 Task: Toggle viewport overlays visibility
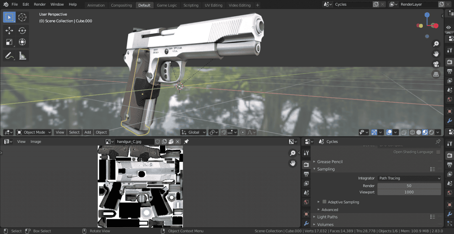click(x=389, y=132)
